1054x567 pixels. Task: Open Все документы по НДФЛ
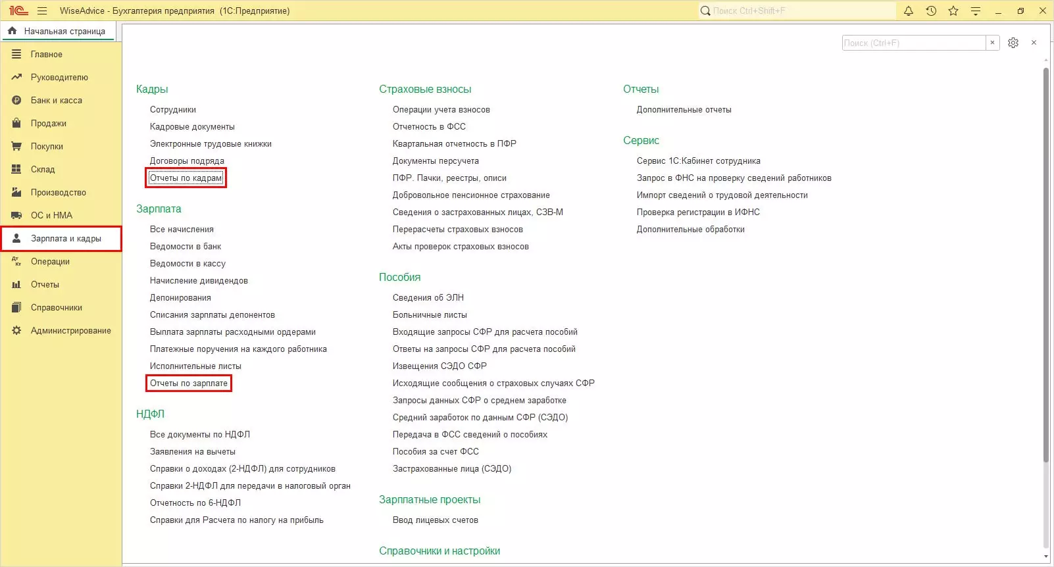point(200,434)
